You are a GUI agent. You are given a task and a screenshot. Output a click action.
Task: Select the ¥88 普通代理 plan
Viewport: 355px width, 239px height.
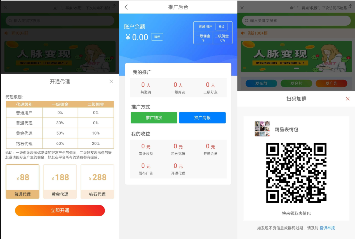point(22,182)
